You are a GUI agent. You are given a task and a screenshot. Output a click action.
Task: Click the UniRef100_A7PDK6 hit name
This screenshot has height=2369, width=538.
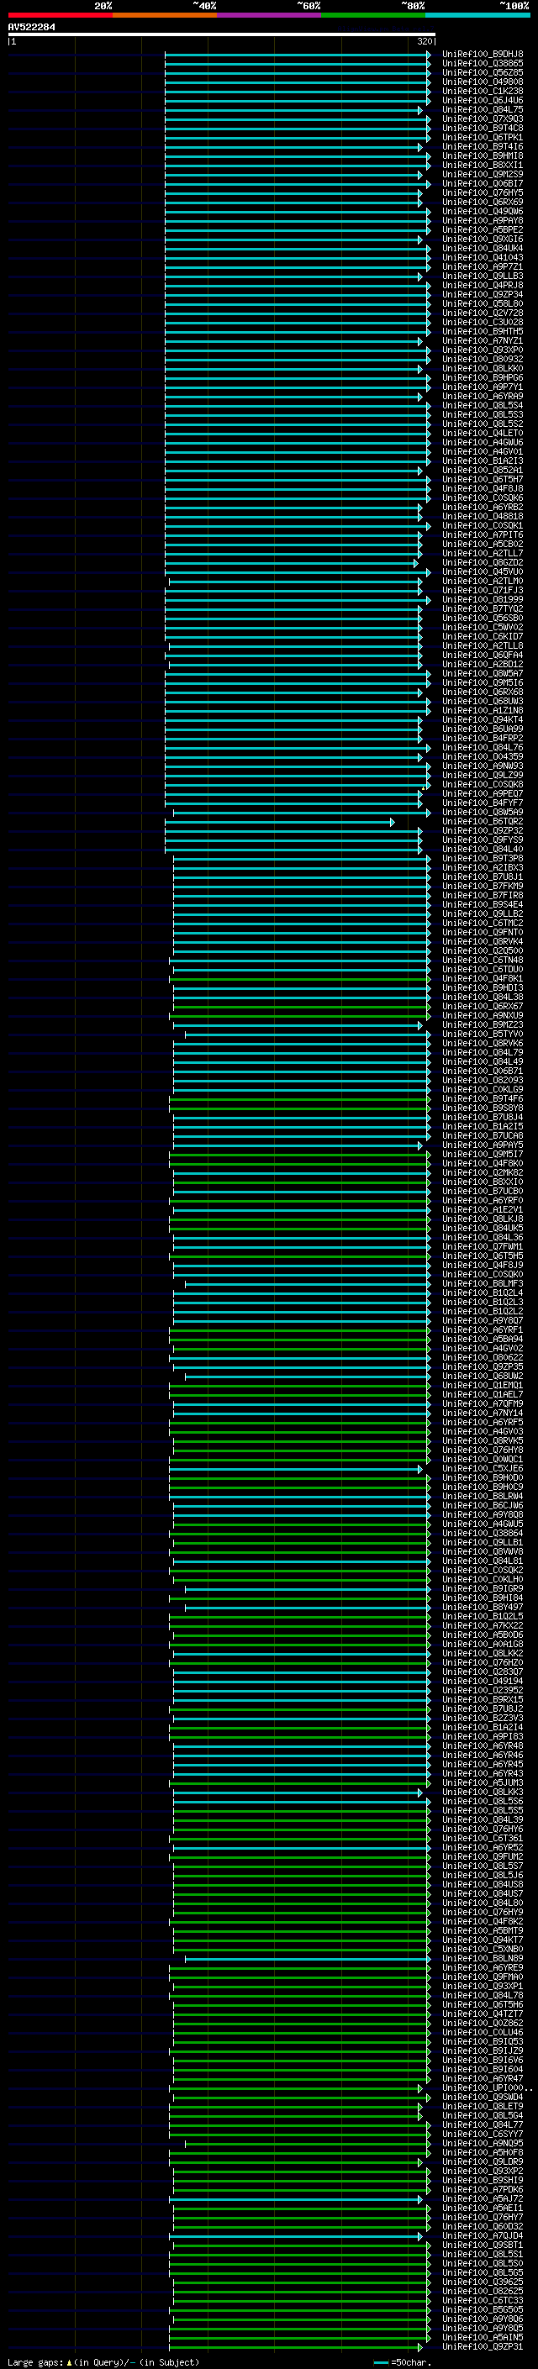[483, 2191]
